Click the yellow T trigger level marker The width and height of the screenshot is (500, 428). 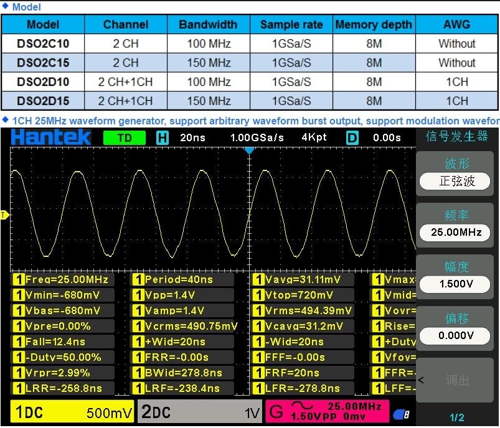pos(4,215)
